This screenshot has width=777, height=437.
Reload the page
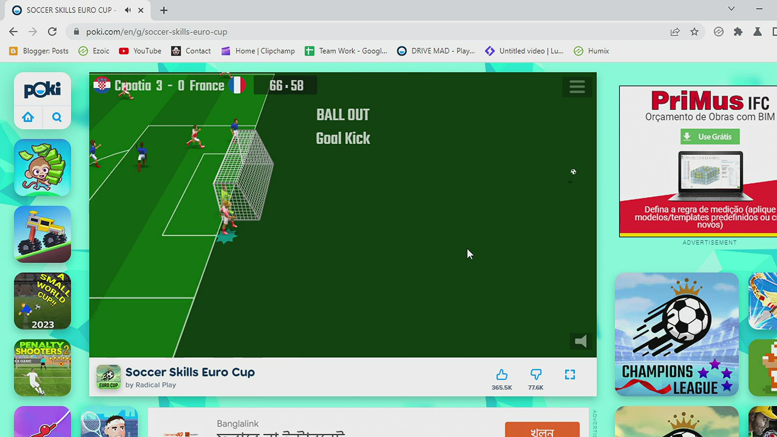[x=52, y=32]
